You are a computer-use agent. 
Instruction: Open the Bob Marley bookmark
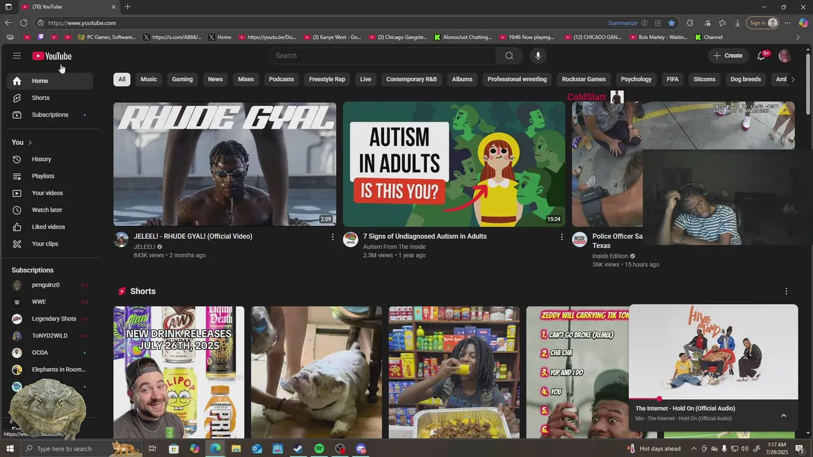pos(657,37)
